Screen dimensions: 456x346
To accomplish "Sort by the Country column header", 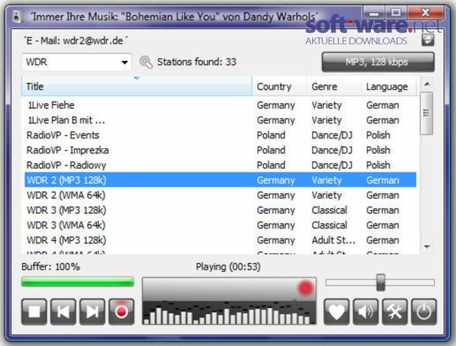I will click(279, 86).
